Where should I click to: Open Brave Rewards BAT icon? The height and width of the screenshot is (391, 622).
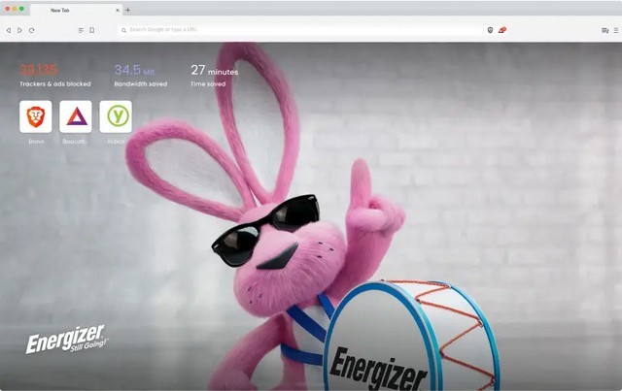click(502, 30)
